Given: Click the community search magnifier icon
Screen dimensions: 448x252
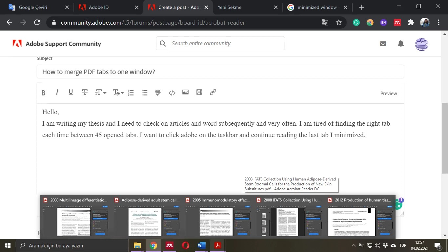Looking at the screenshot, I should 163,43.
